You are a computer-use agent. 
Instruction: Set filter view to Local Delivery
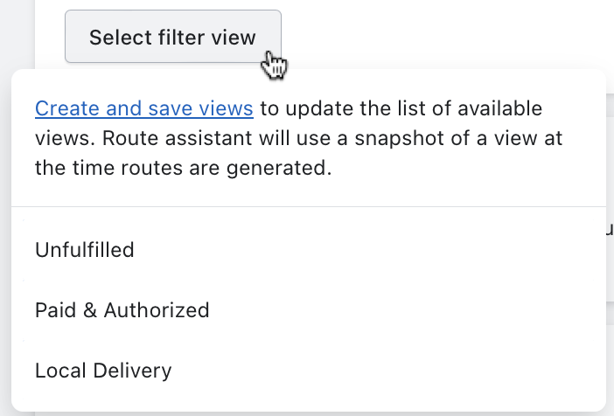click(309, 371)
